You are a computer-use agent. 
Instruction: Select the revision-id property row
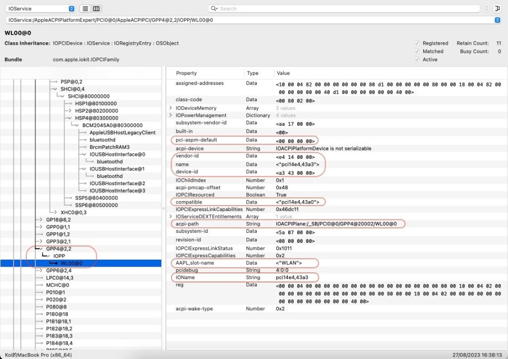pos(337,240)
